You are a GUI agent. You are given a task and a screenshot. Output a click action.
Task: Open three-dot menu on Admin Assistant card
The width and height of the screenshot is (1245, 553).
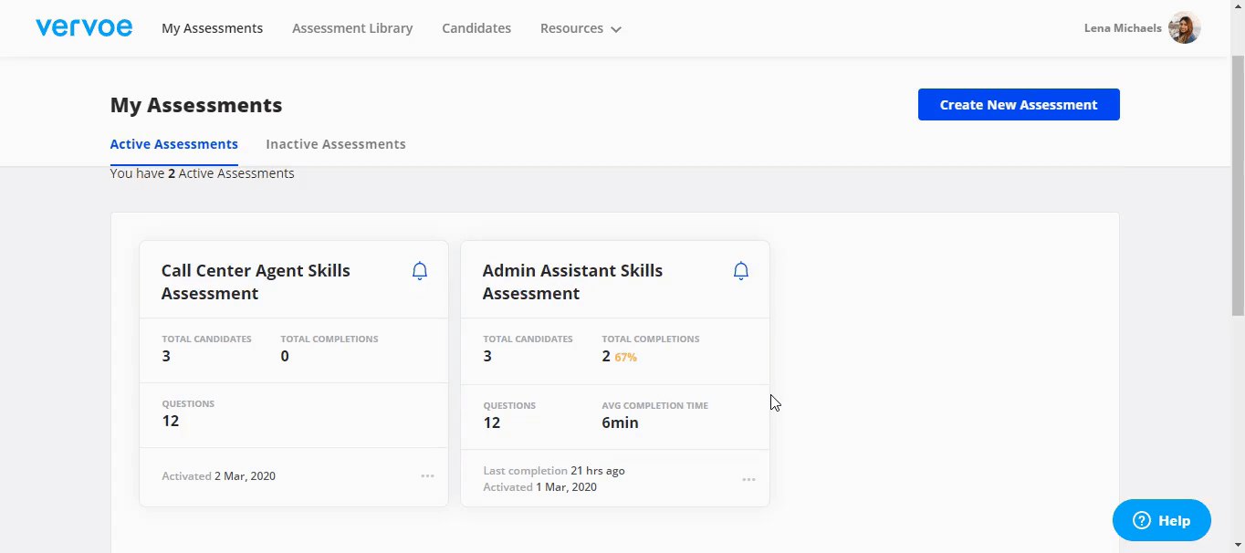[748, 480]
